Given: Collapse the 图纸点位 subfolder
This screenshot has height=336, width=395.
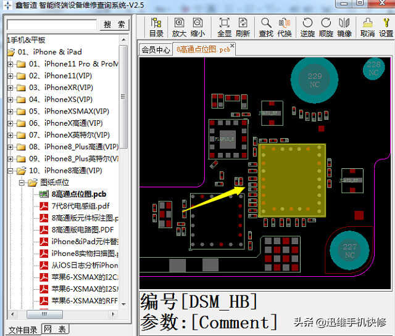Looking at the screenshot, I should click(20, 182).
